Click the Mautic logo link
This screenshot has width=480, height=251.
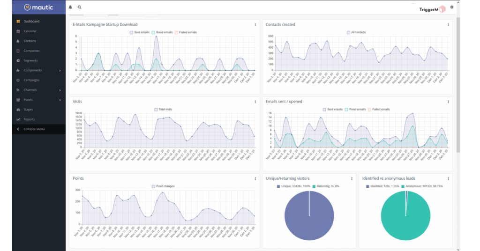click(38, 7)
